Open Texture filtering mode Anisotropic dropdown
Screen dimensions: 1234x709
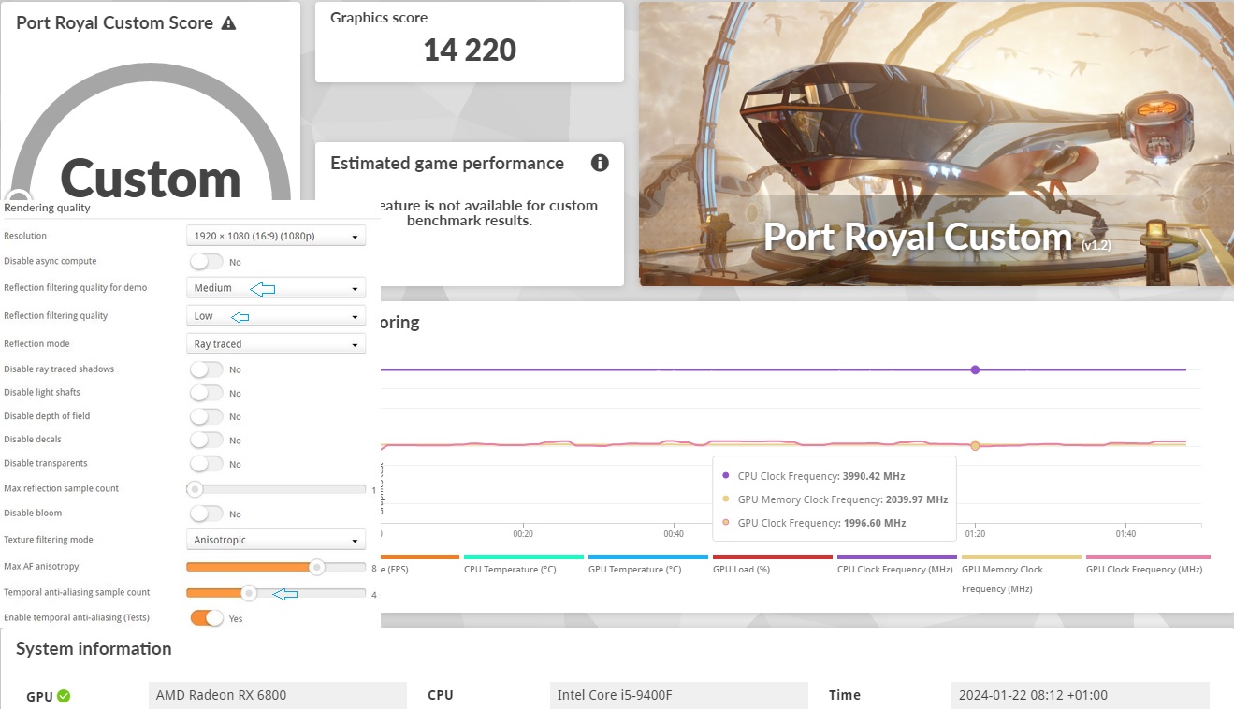[x=276, y=540]
